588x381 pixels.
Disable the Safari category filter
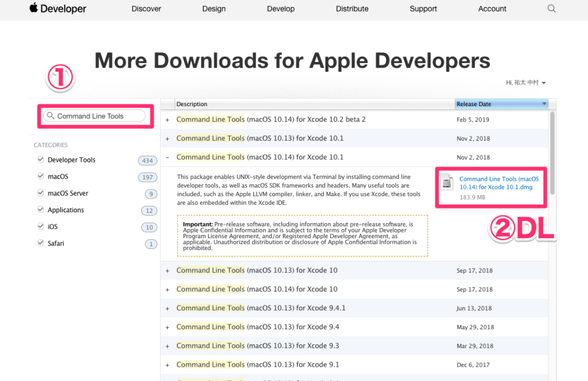[x=40, y=243]
